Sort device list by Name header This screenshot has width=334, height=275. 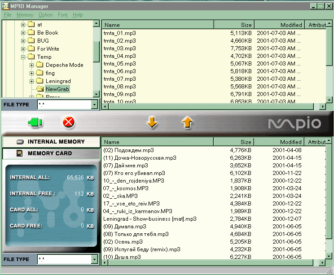[x=158, y=142]
